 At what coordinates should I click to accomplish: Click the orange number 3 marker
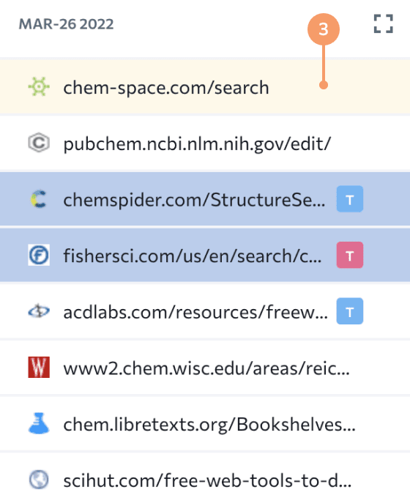point(324,29)
